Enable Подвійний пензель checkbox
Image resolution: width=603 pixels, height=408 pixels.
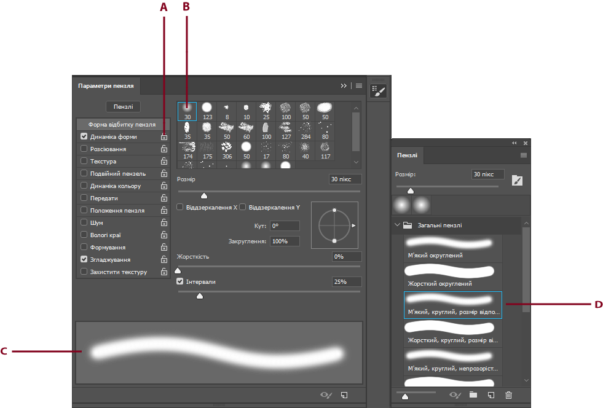(84, 173)
